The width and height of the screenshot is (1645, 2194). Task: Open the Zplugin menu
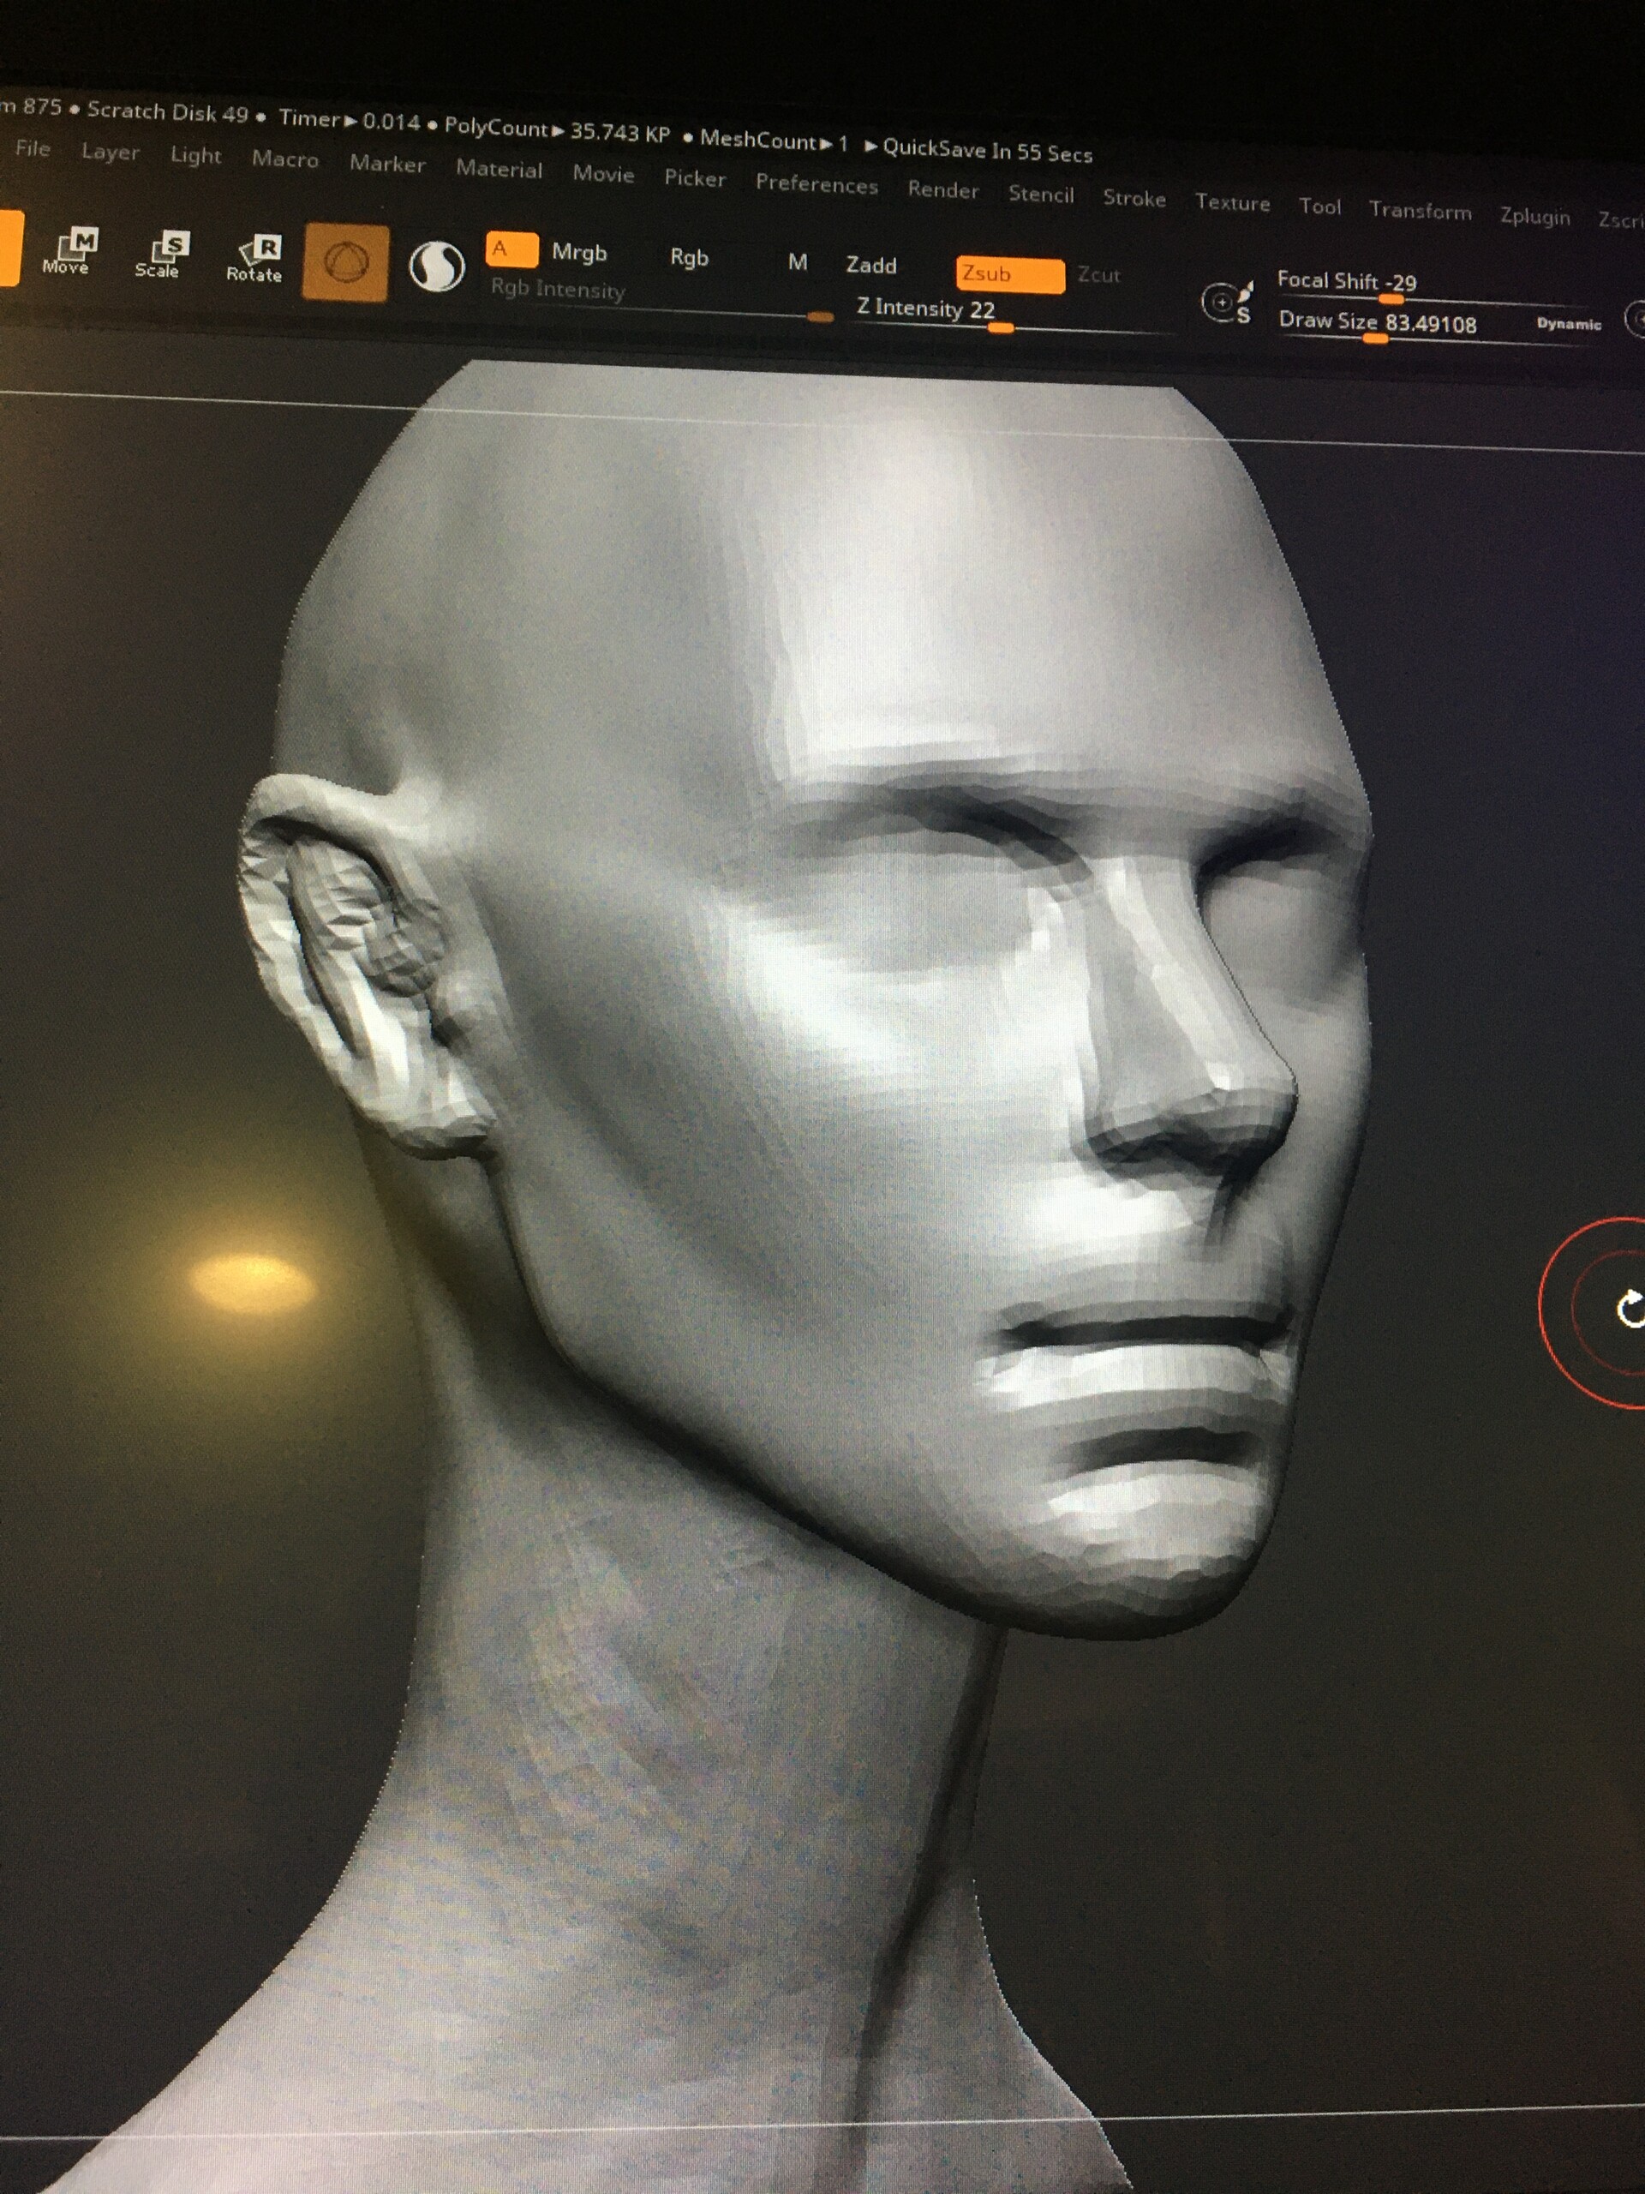[1535, 216]
